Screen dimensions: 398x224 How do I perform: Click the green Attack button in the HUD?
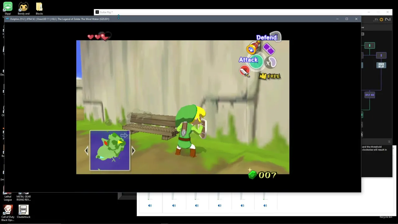pyautogui.click(x=257, y=61)
